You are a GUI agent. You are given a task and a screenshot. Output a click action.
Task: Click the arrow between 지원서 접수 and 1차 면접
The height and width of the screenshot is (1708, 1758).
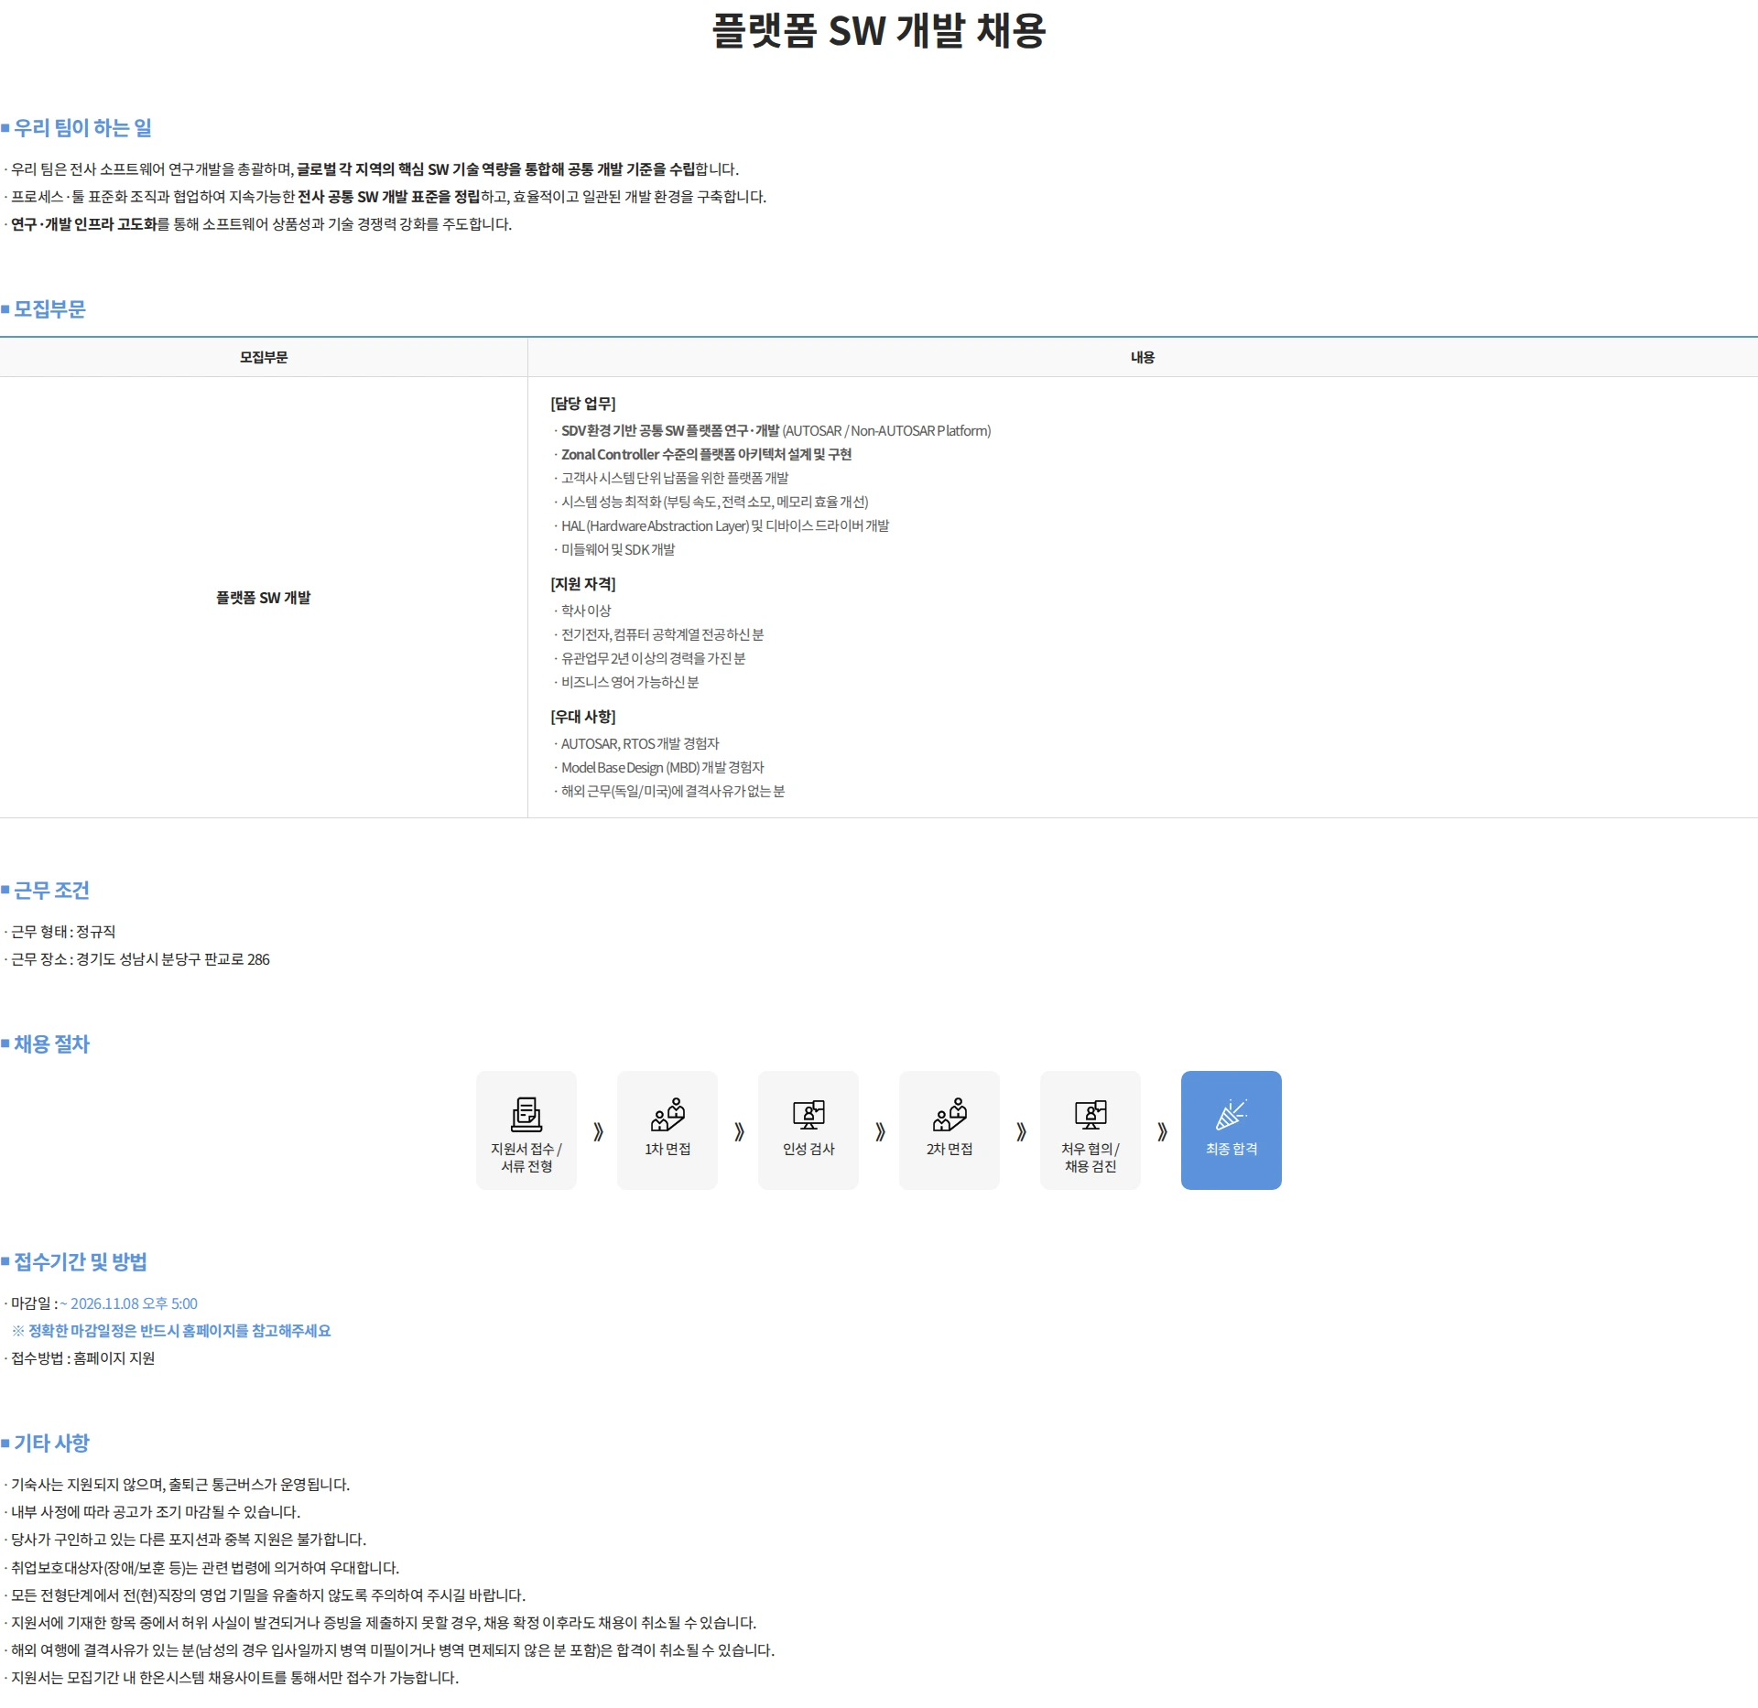598,1131
